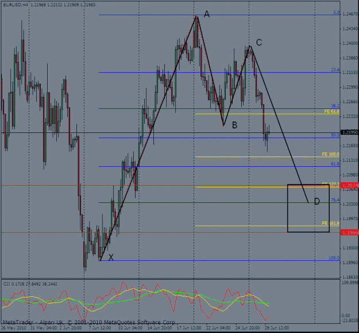This screenshot has width=359, height=333.
Task: Click the -23.8039 indicator scale value
Action: [x=350, y=320]
